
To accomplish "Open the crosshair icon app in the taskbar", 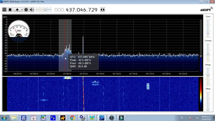I will tap(34, 118).
